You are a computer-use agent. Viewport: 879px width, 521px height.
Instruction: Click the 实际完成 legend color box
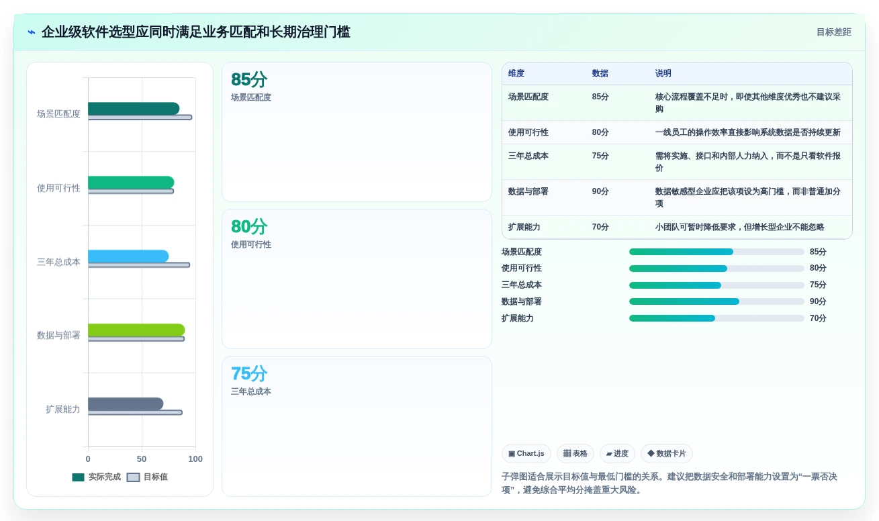[x=79, y=477]
